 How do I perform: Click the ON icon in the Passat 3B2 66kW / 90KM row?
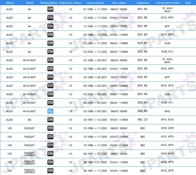coord(50,128)
